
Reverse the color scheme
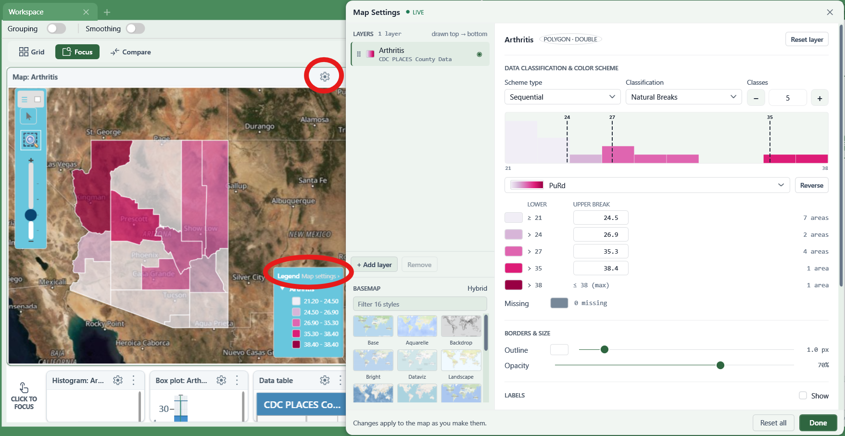[811, 185]
